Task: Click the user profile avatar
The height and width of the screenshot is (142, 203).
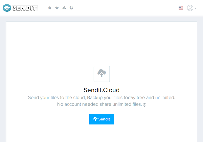Action: [190, 8]
